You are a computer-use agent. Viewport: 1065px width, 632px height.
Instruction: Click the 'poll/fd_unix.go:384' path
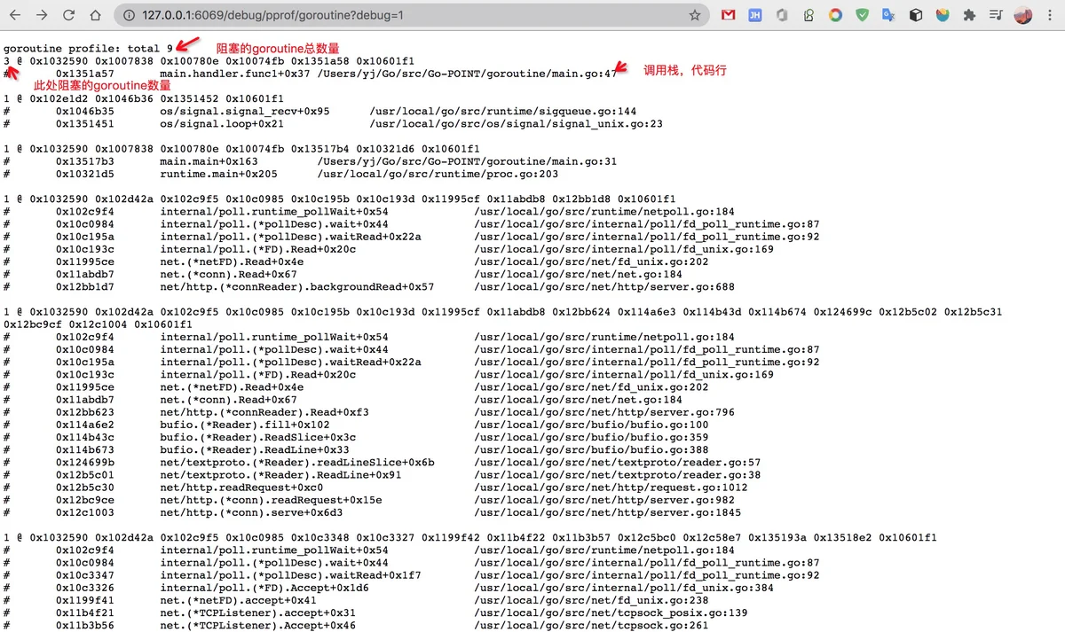click(x=624, y=588)
